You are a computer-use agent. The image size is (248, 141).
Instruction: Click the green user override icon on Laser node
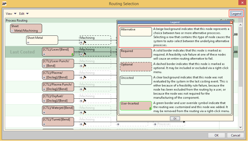[x=73, y=54]
